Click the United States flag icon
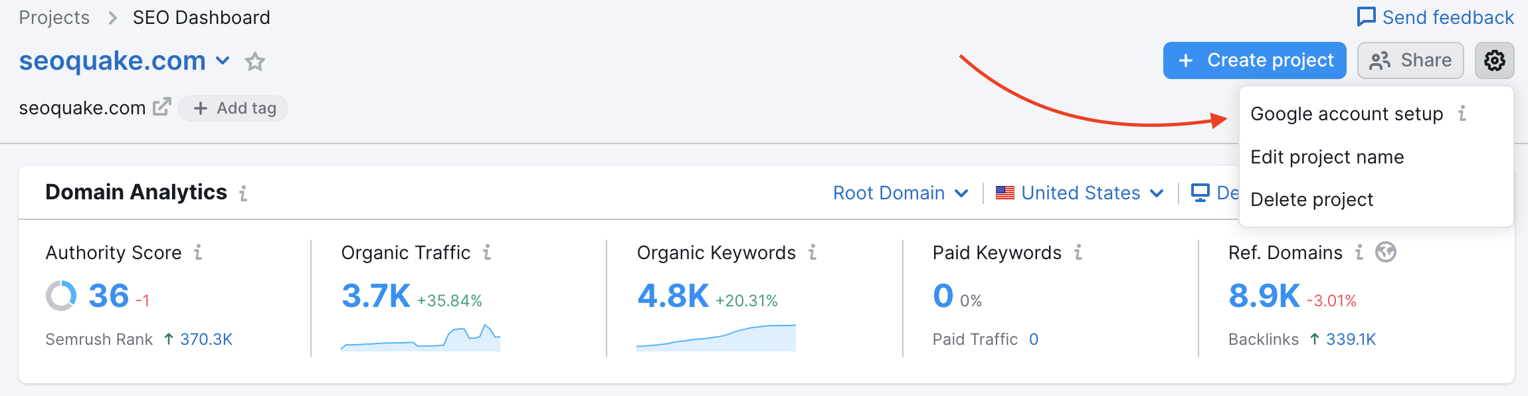 point(1005,193)
